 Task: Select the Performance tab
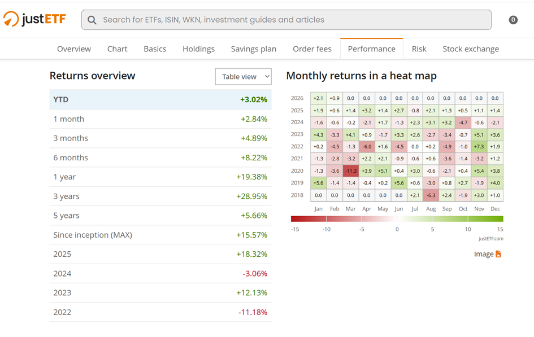point(371,49)
